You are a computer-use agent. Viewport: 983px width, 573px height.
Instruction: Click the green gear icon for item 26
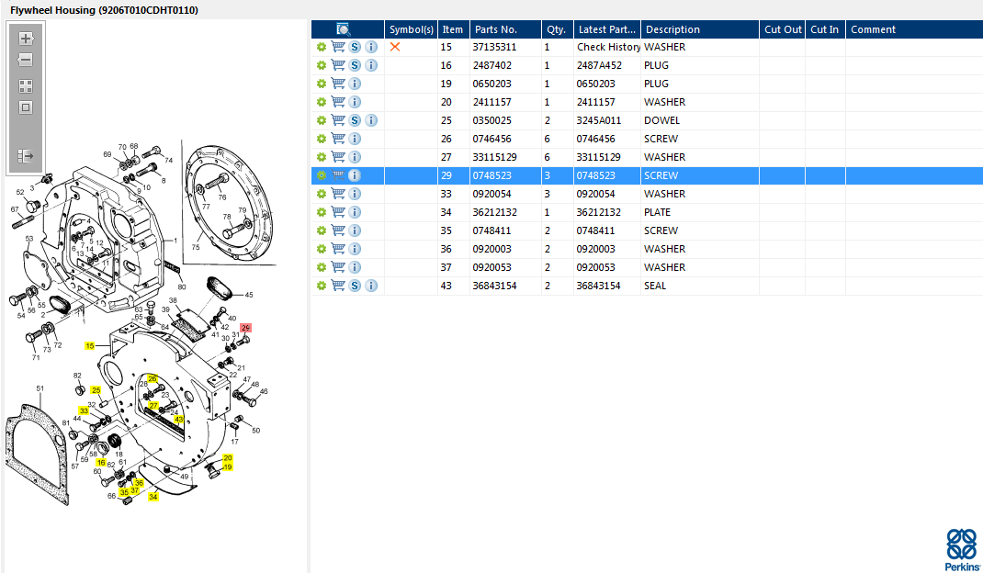(322, 139)
